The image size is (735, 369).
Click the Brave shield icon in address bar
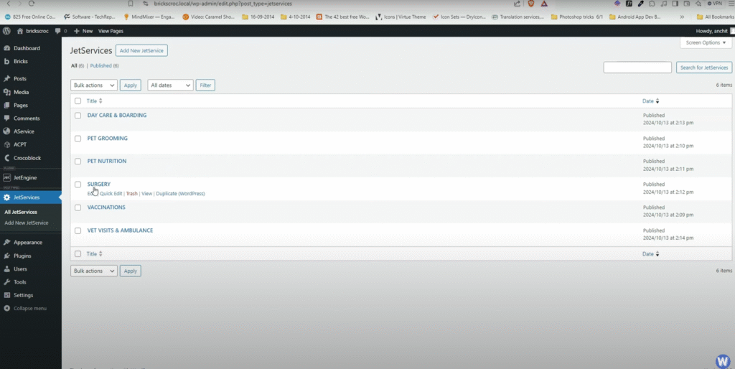pos(531,4)
